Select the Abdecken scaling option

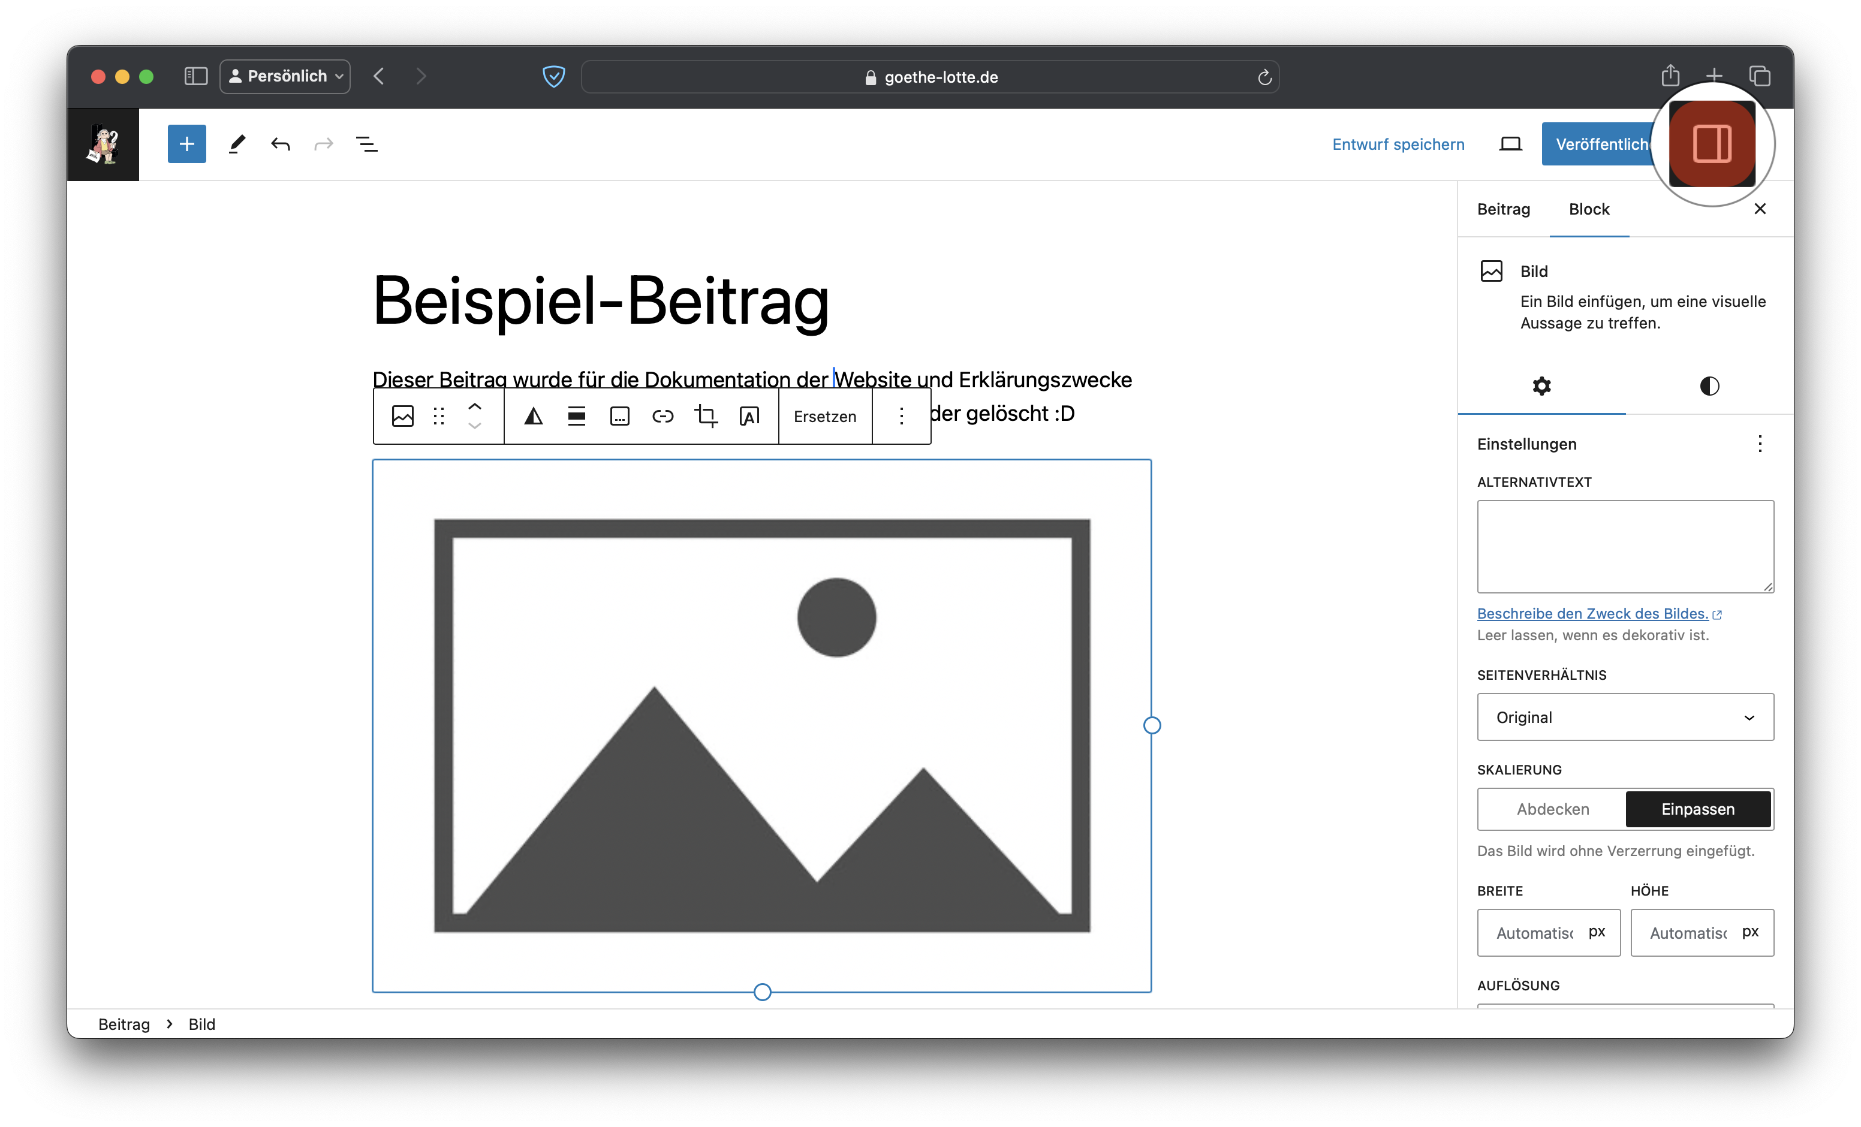[1552, 809]
